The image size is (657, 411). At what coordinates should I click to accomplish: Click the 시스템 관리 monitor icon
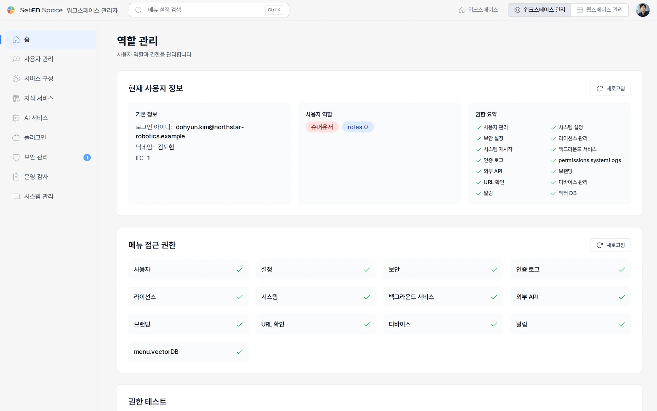[16, 196]
